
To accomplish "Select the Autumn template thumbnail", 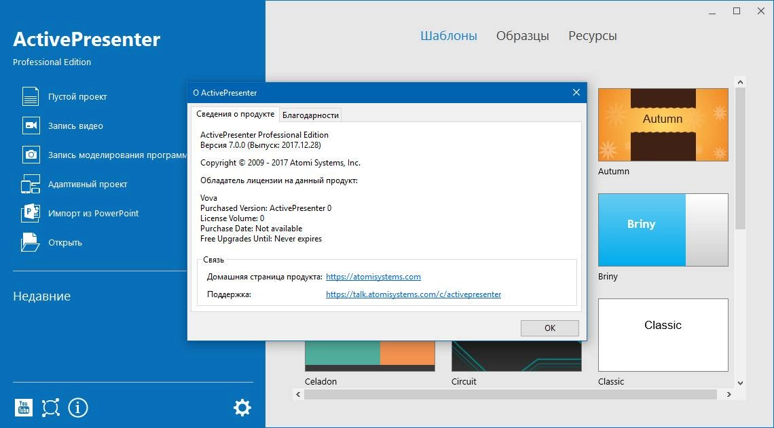I will [x=663, y=125].
